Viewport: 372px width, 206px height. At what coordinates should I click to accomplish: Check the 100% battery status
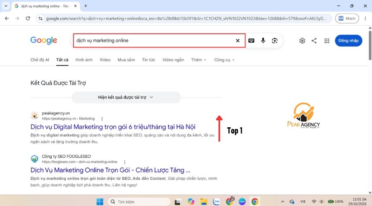tap(336, 202)
